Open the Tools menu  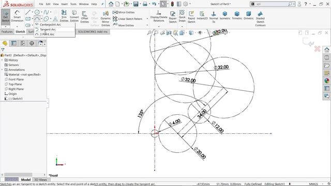[73, 4]
